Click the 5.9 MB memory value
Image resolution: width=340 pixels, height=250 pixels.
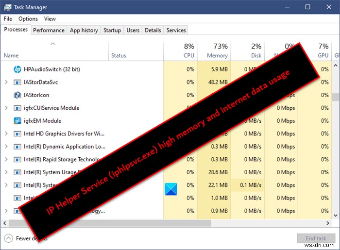(x=219, y=69)
